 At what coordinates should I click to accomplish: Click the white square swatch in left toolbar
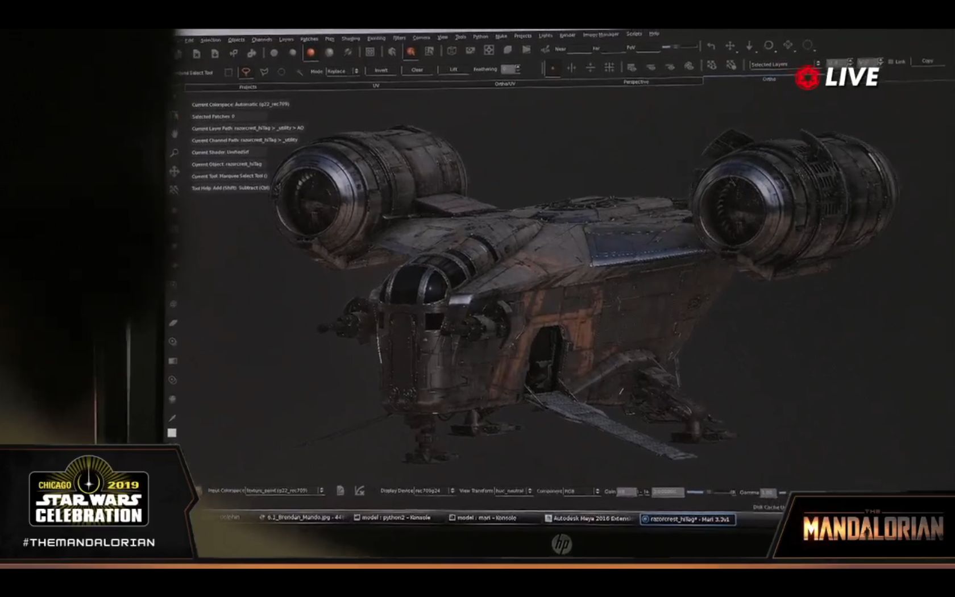(172, 433)
